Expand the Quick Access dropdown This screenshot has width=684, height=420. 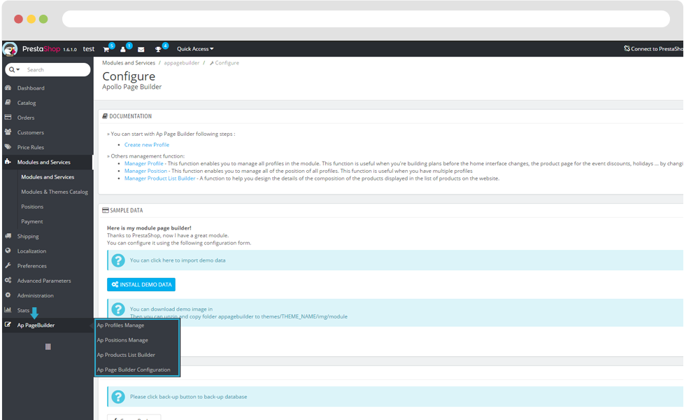click(195, 49)
